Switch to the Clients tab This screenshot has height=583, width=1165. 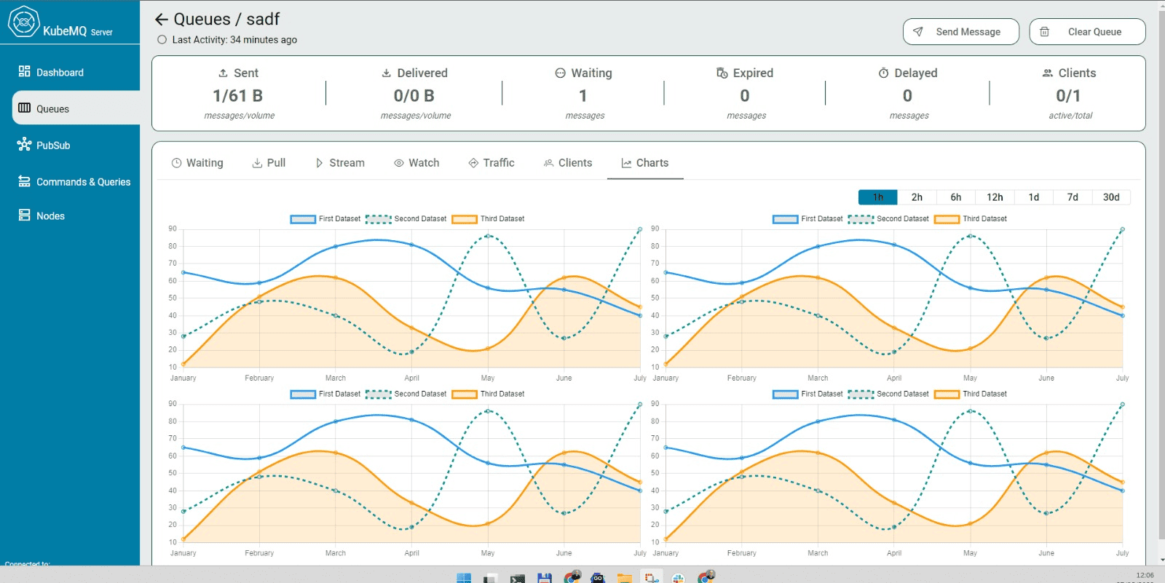click(567, 163)
